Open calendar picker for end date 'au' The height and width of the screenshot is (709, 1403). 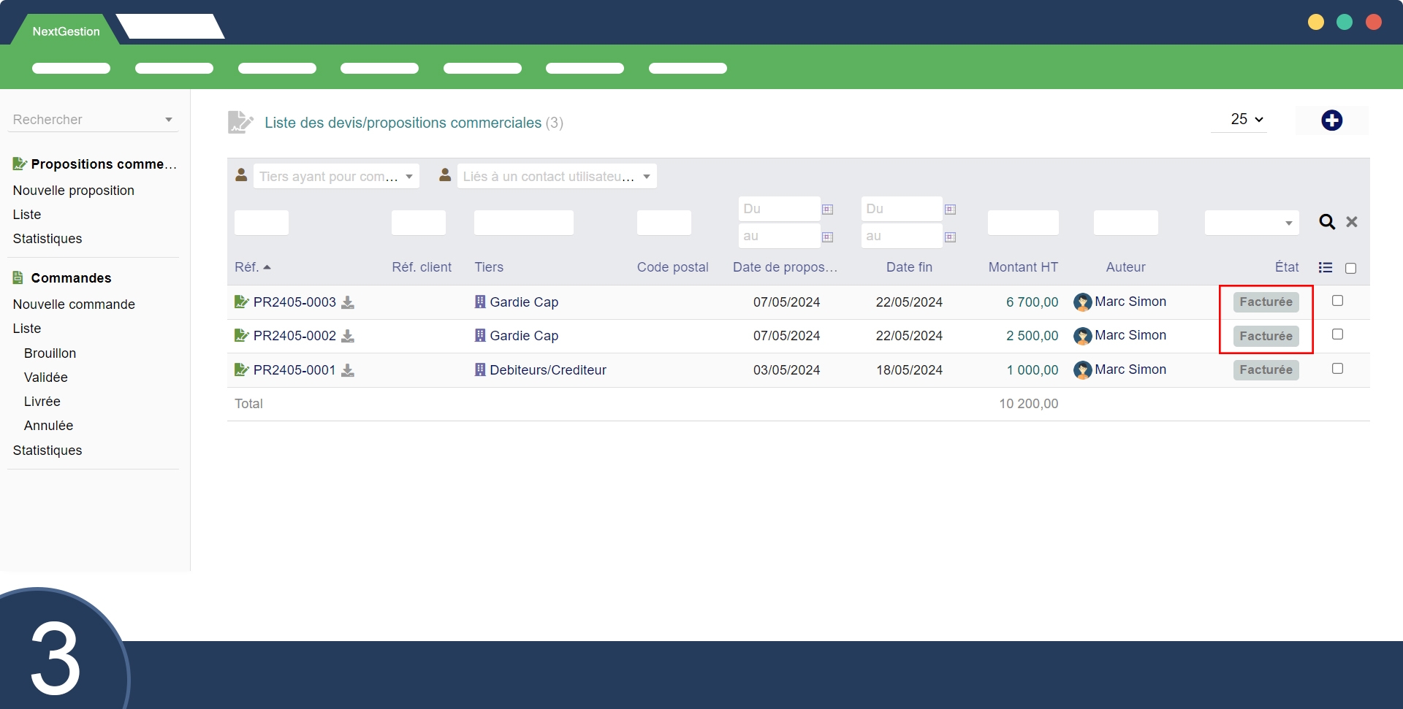[950, 237]
